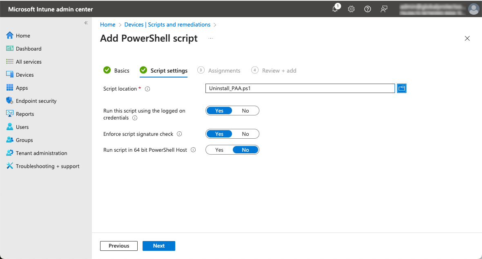Screen dimensions: 482x259
Task: Click Next to continue
Action: (x=158, y=246)
